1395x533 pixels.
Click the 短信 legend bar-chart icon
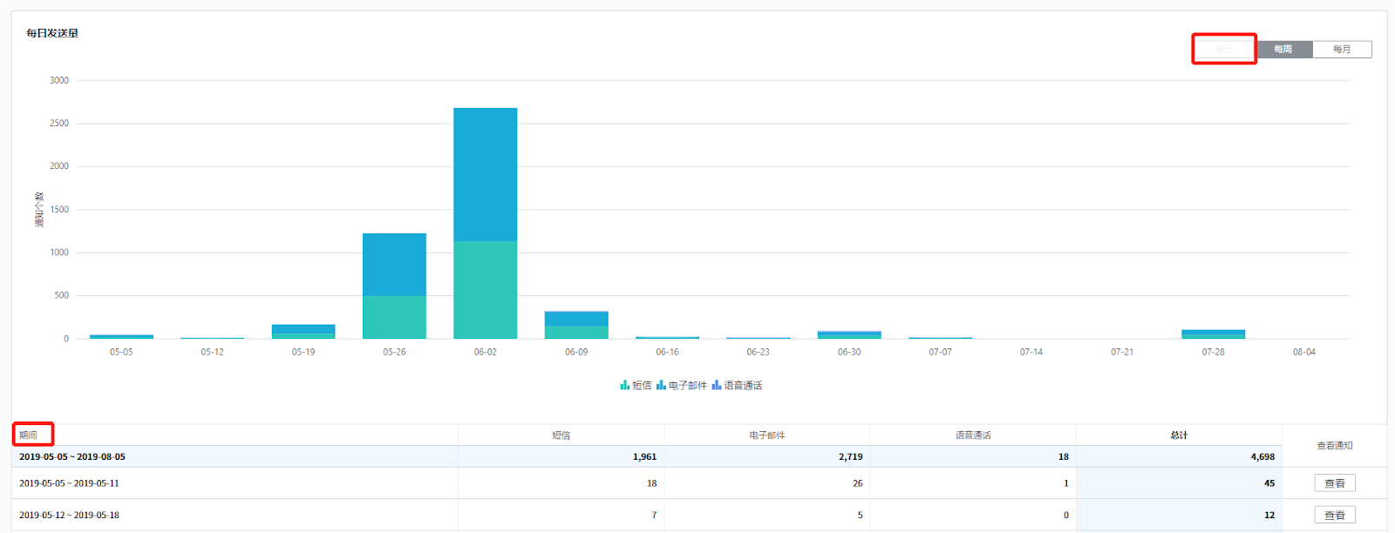tap(624, 385)
